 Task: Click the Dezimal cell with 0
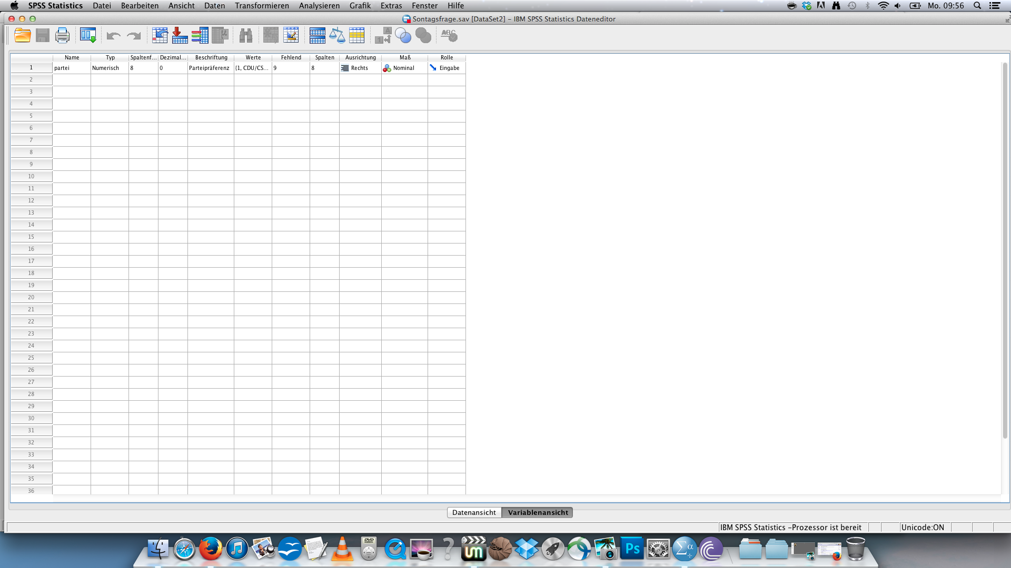173,68
